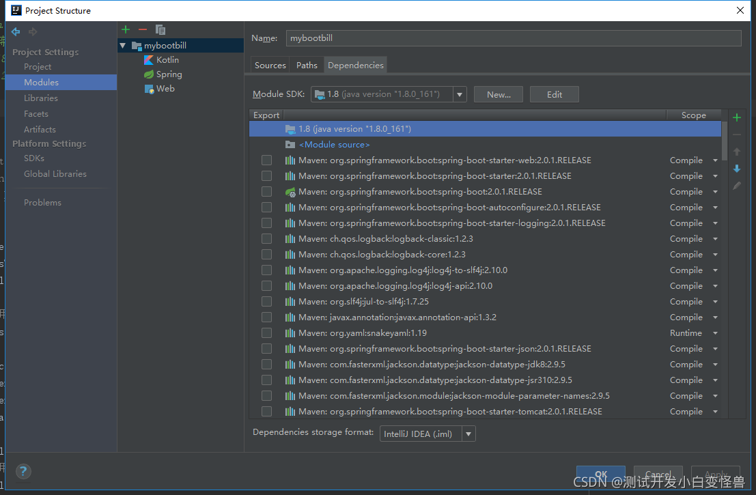Image resolution: width=756 pixels, height=495 pixels.
Task: Check Export for snakeyaml:1.19
Action: (266, 333)
